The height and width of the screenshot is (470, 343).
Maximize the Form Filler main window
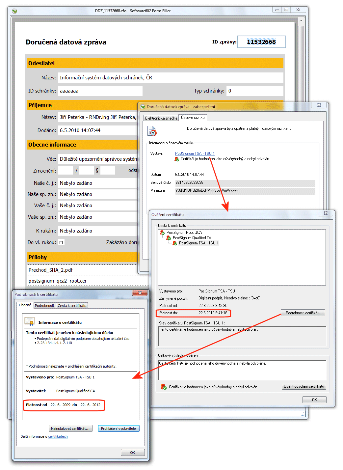(286, 10)
